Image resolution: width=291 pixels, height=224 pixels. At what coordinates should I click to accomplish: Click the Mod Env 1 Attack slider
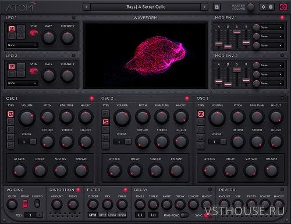pos(219,44)
